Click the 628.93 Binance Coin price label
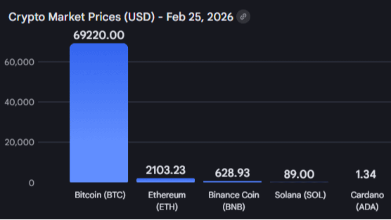The image size is (391, 220). pyautogui.click(x=232, y=173)
